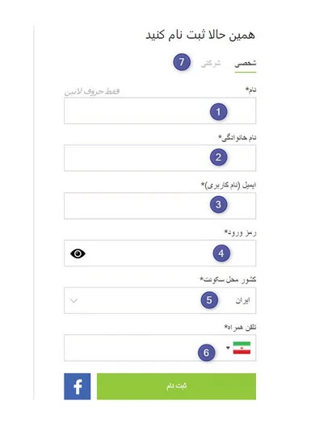Open phone country code dropdown arrow
This screenshot has width=315, height=427.
tap(228, 348)
